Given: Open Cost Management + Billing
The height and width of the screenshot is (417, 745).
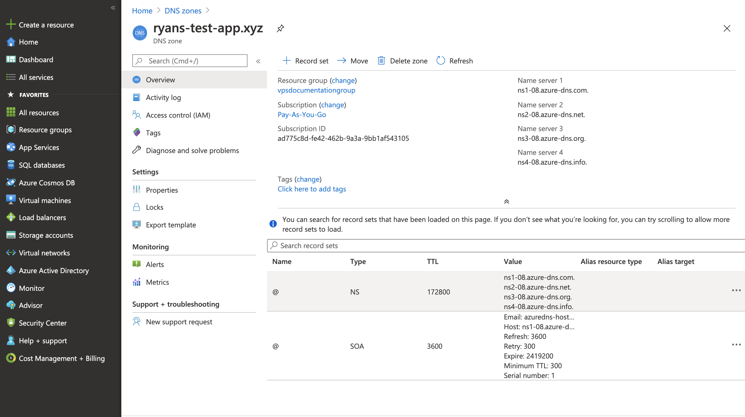Looking at the screenshot, I should 62,358.
